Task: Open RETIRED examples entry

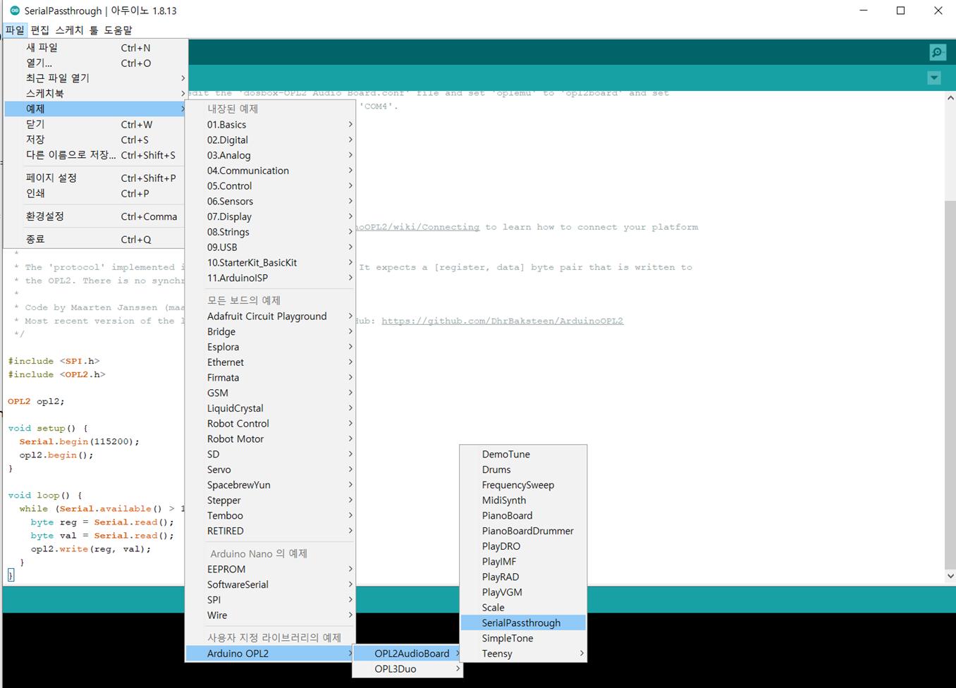Action: click(270, 531)
